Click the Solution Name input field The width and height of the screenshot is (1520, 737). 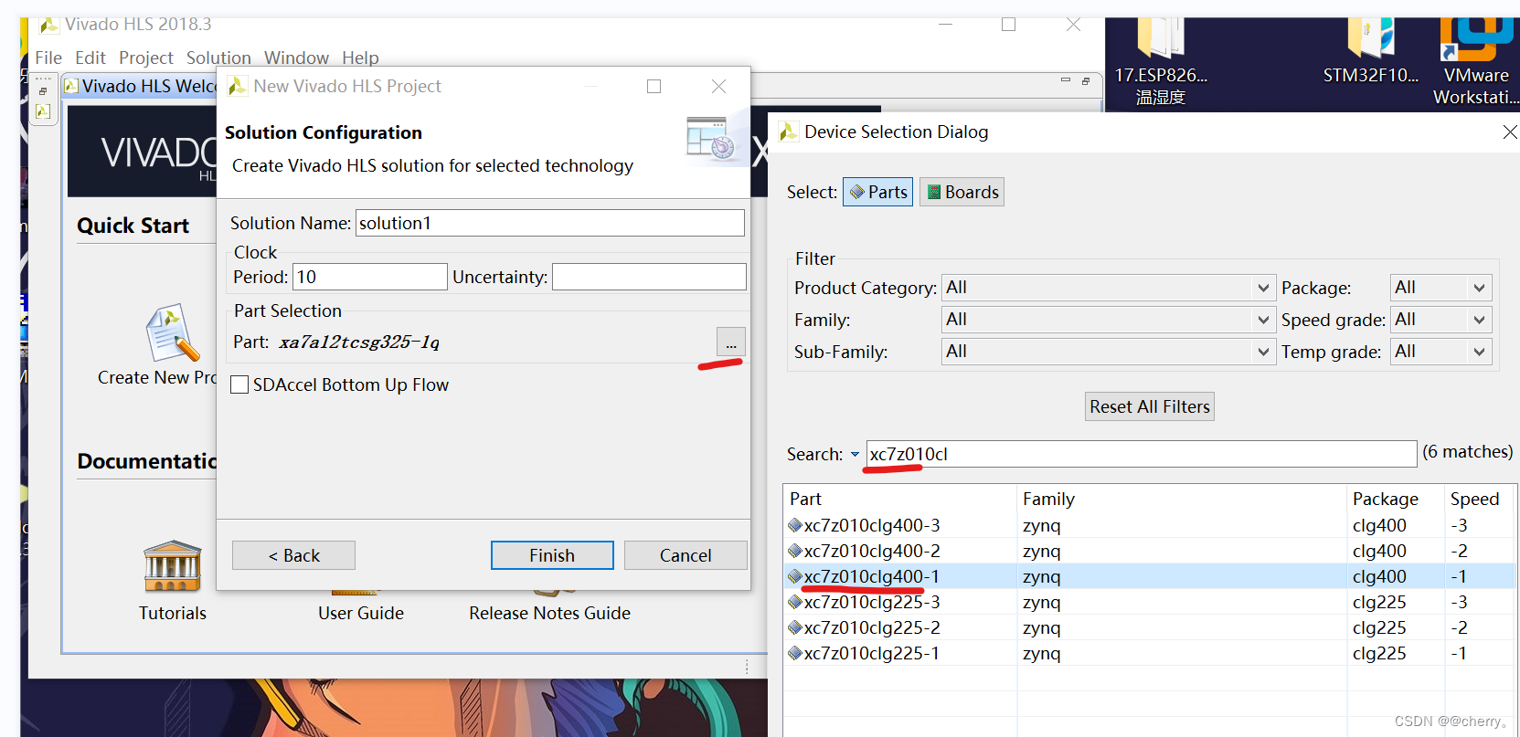[550, 223]
